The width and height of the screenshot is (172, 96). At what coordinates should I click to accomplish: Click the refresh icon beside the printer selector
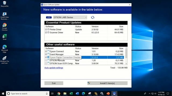(x=92, y=17)
